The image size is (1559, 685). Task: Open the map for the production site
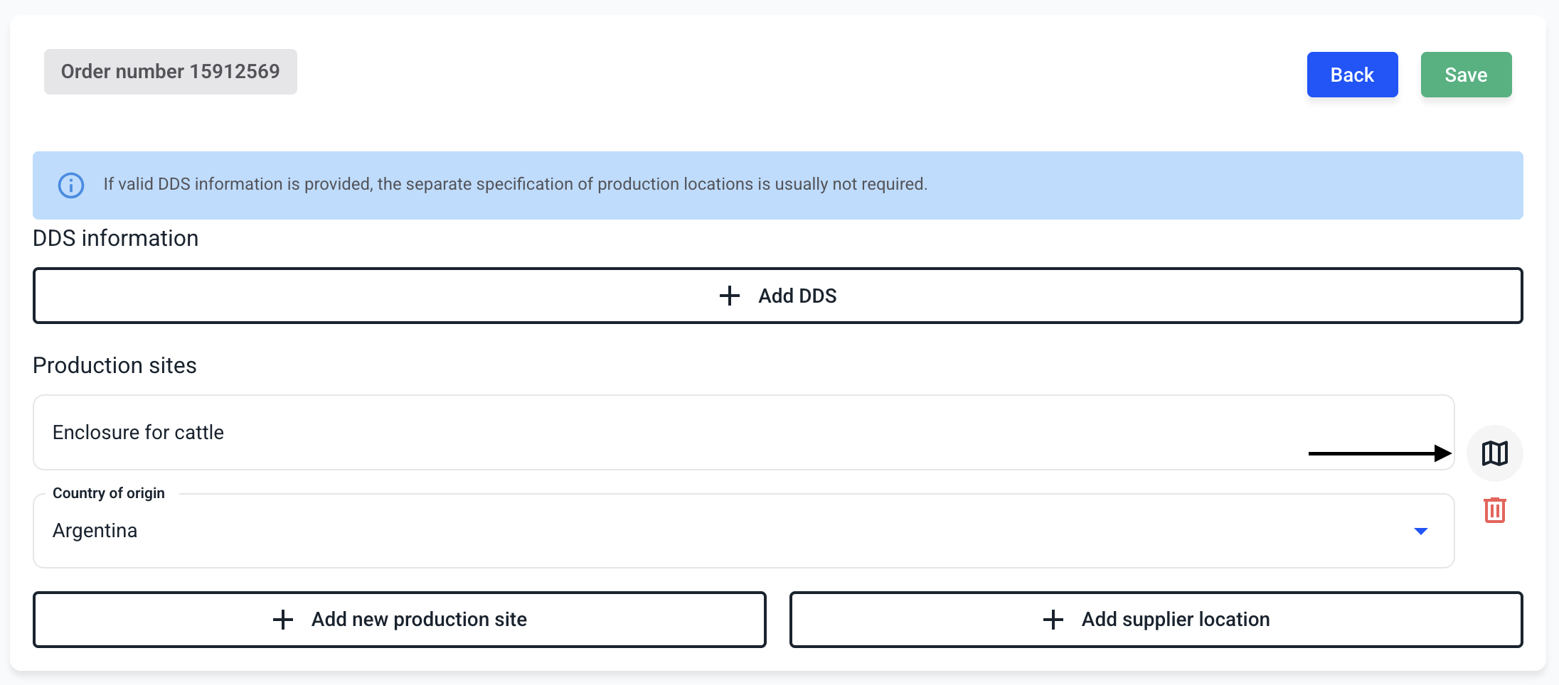(x=1494, y=453)
